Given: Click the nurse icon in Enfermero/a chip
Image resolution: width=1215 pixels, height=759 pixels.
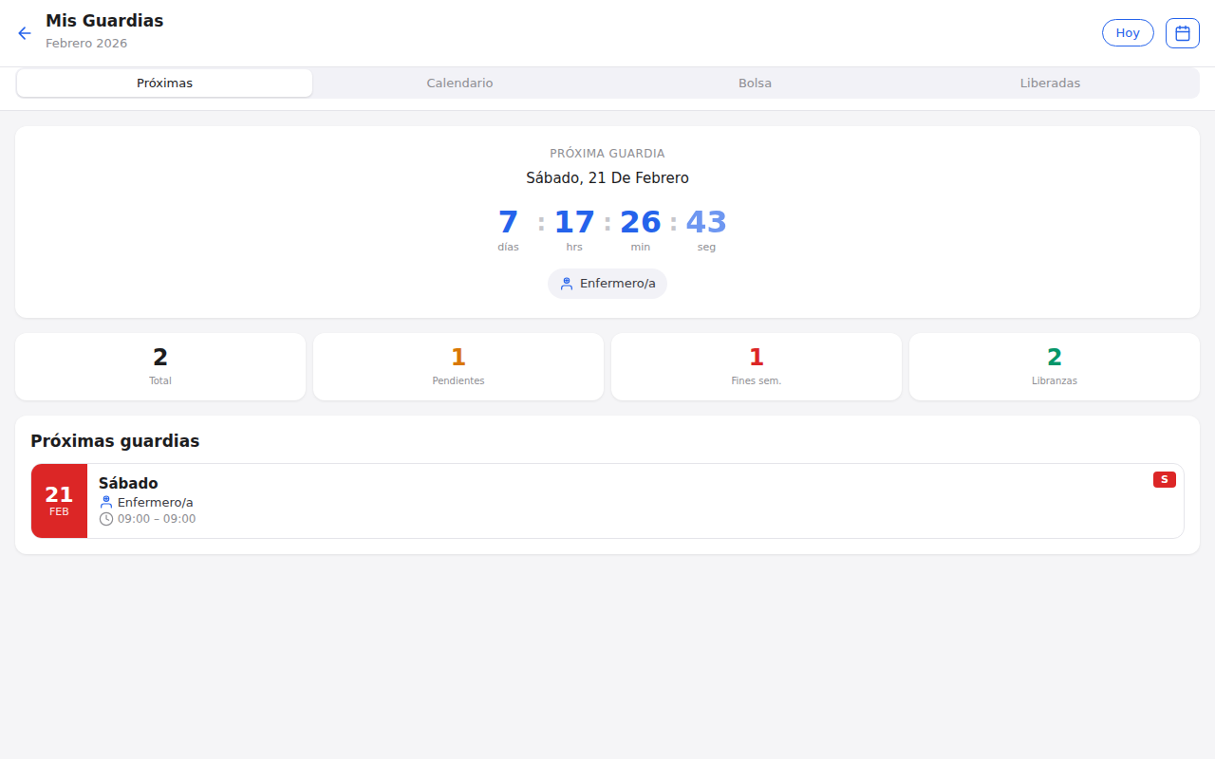Looking at the screenshot, I should click(567, 284).
